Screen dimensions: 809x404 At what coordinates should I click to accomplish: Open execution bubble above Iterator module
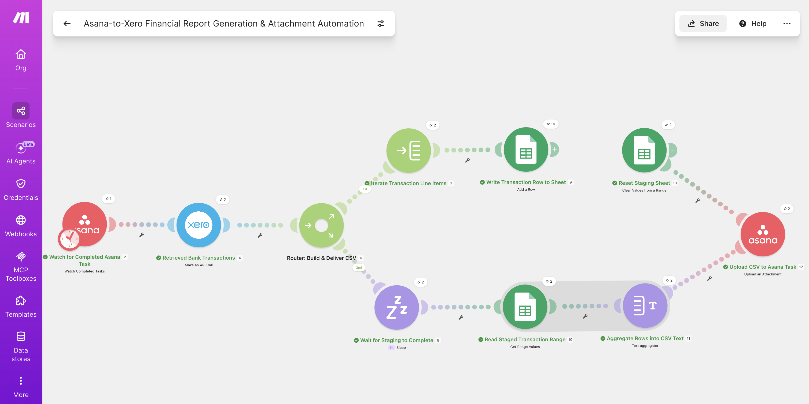point(432,125)
